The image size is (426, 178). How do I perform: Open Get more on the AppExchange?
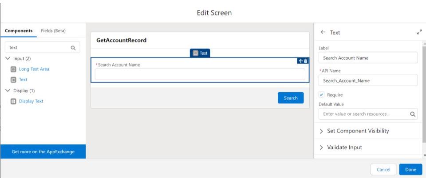pos(43,151)
